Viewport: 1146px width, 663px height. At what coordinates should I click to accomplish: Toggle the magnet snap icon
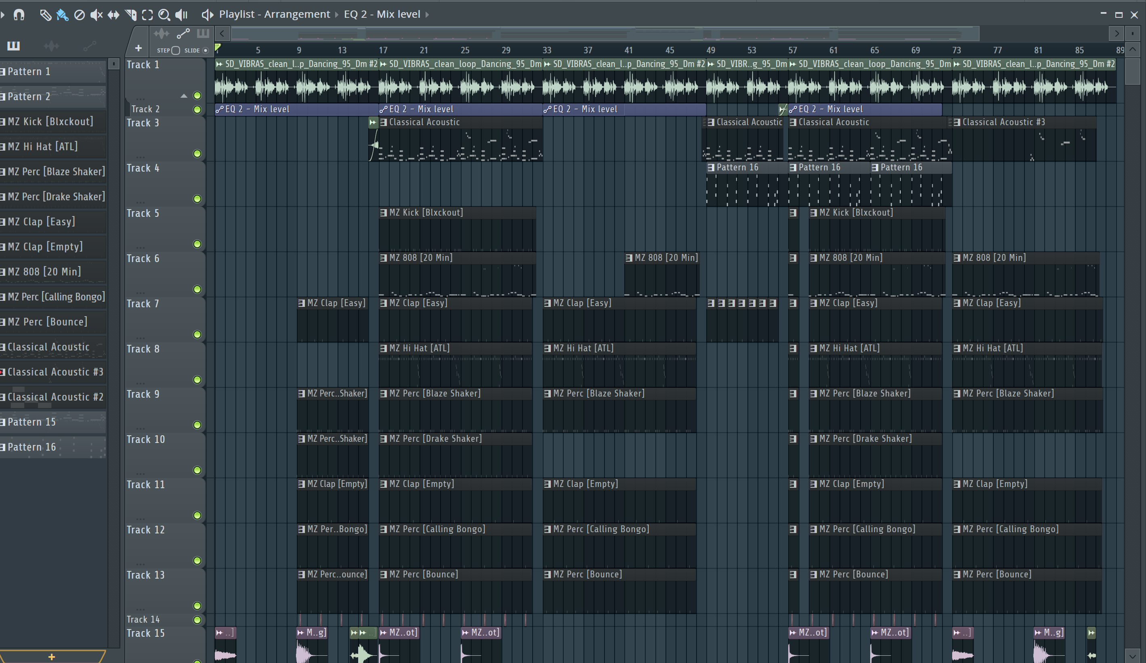coord(19,15)
